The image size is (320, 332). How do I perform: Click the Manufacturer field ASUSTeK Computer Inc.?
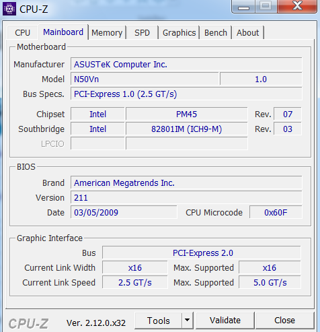tap(186, 64)
